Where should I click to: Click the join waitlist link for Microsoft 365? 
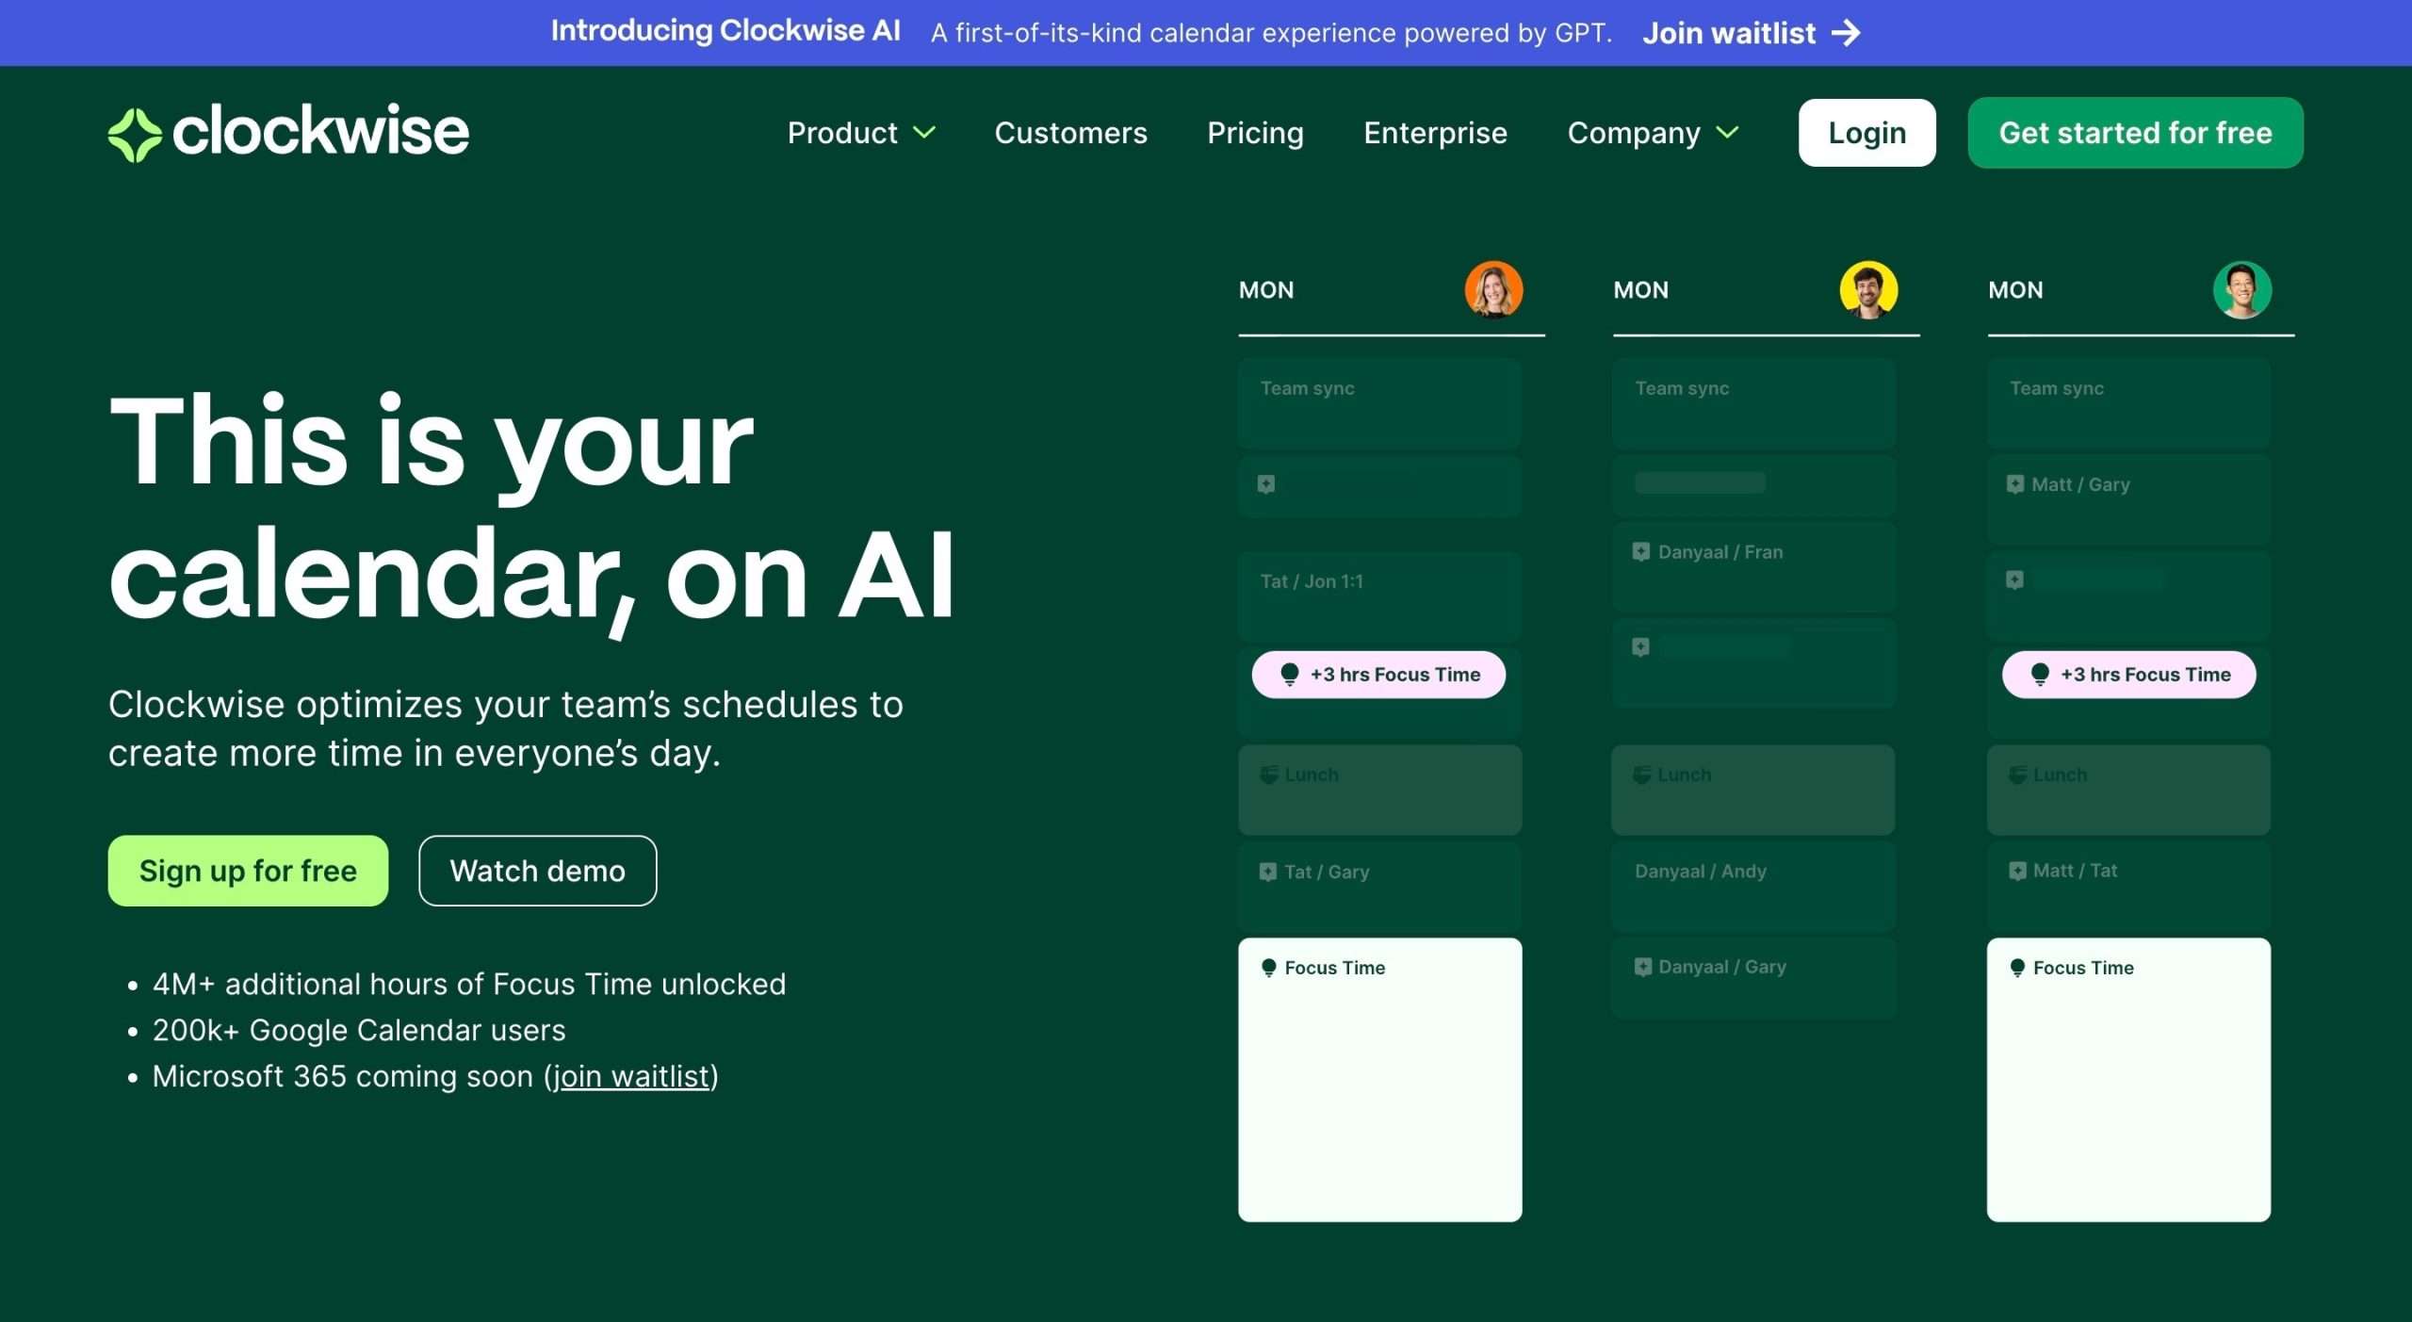(x=630, y=1076)
